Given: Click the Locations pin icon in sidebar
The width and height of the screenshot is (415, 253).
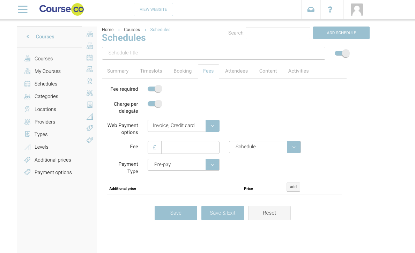Looking at the screenshot, I should (28, 109).
